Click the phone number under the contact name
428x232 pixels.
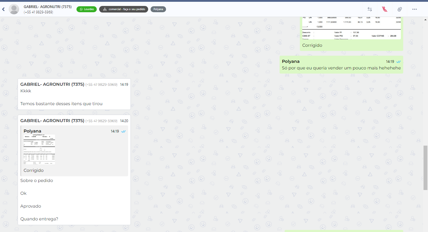click(x=38, y=12)
